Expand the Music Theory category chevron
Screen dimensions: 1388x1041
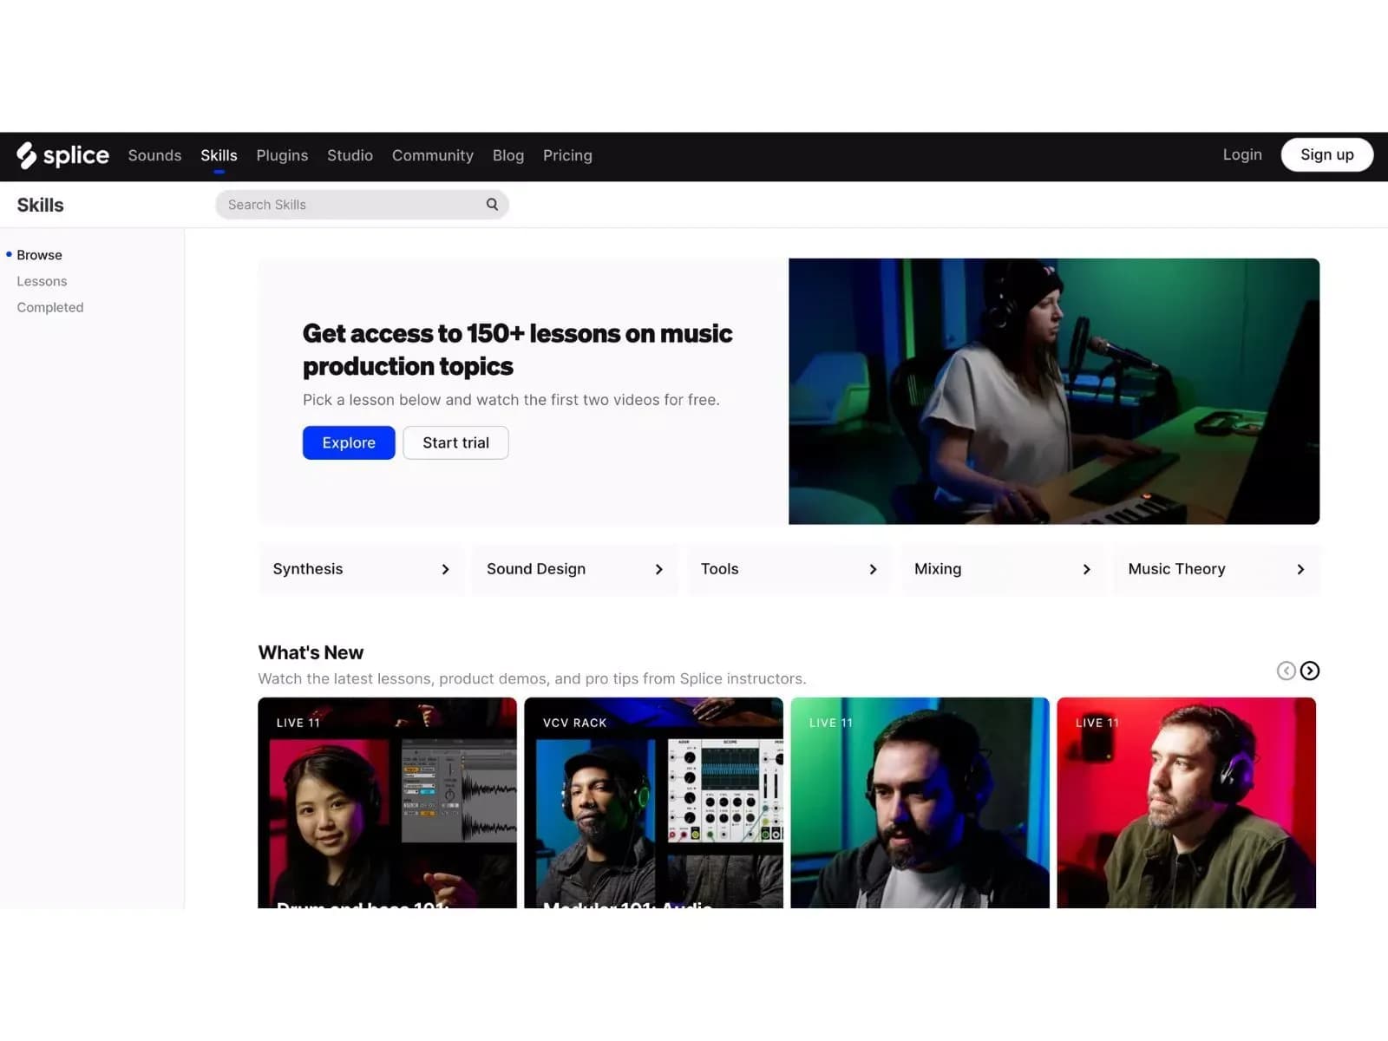[1300, 570]
